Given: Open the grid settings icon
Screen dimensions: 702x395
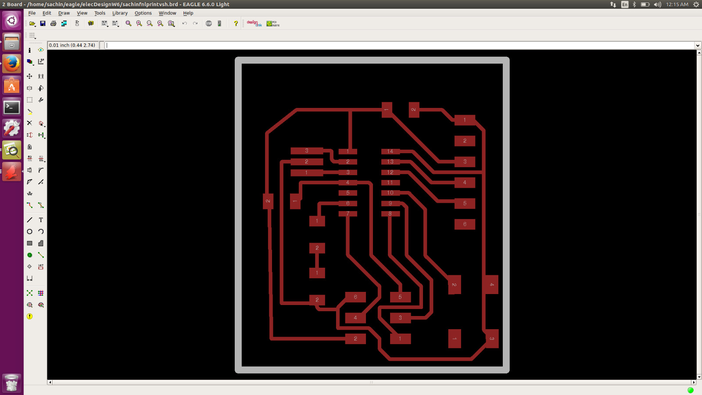Looking at the screenshot, I should click(x=32, y=36).
